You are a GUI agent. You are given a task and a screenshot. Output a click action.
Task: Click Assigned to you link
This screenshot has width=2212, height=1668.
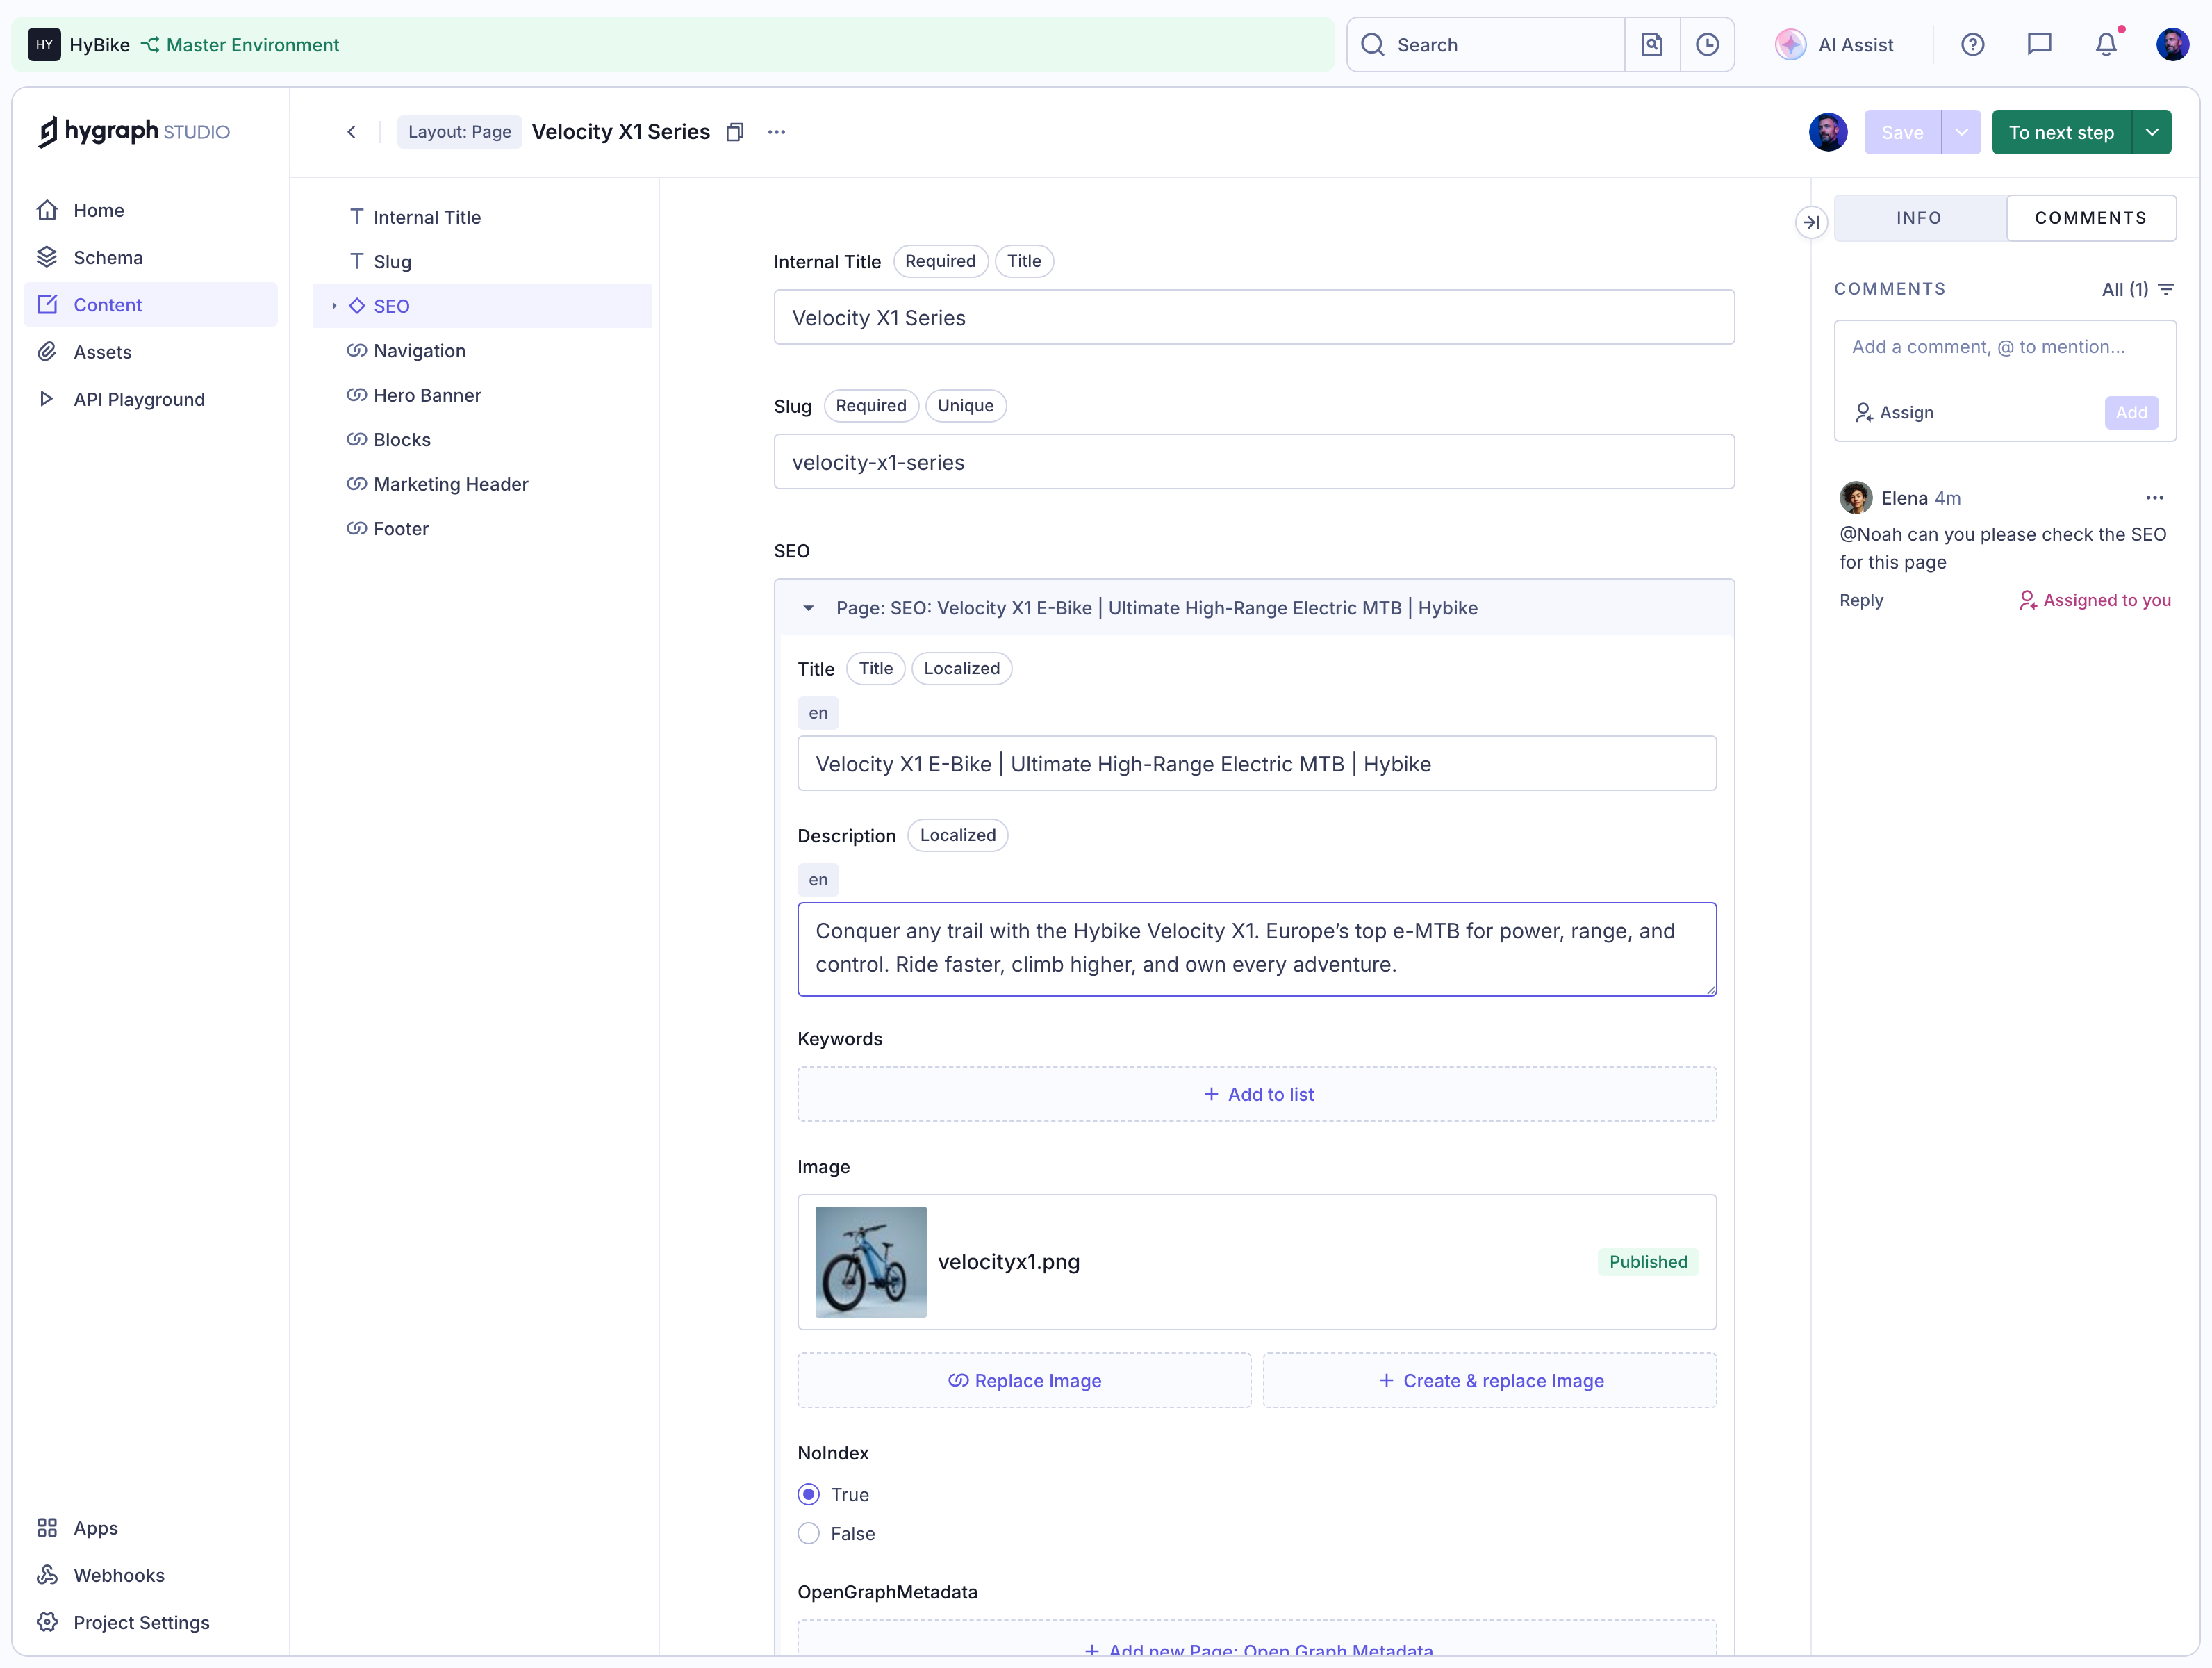(x=2095, y=599)
